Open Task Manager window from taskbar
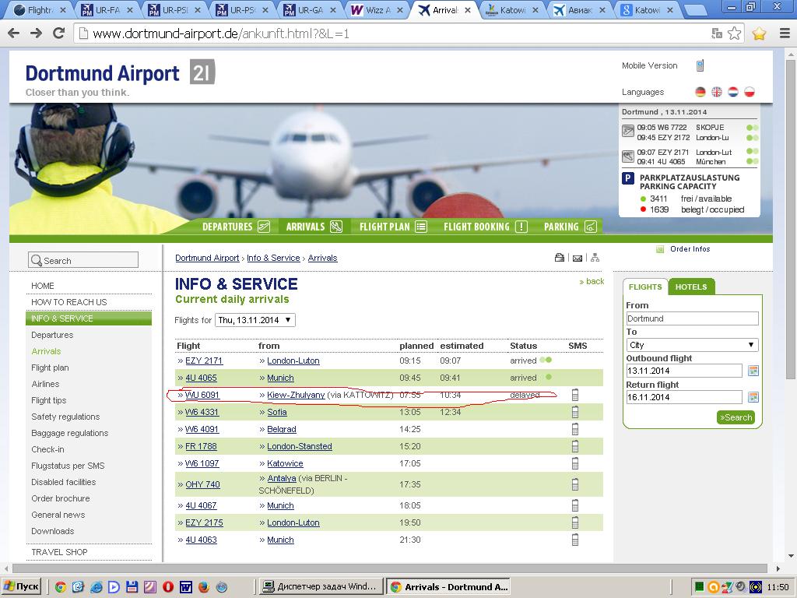The width and height of the screenshot is (797, 598). [x=320, y=586]
